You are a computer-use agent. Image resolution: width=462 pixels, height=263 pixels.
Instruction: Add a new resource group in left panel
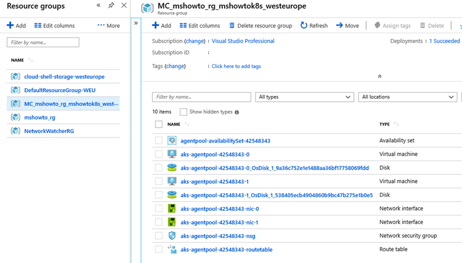[16, 26]
